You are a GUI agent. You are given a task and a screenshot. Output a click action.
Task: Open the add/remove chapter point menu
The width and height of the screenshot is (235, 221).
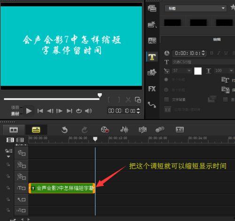(21, 145)
